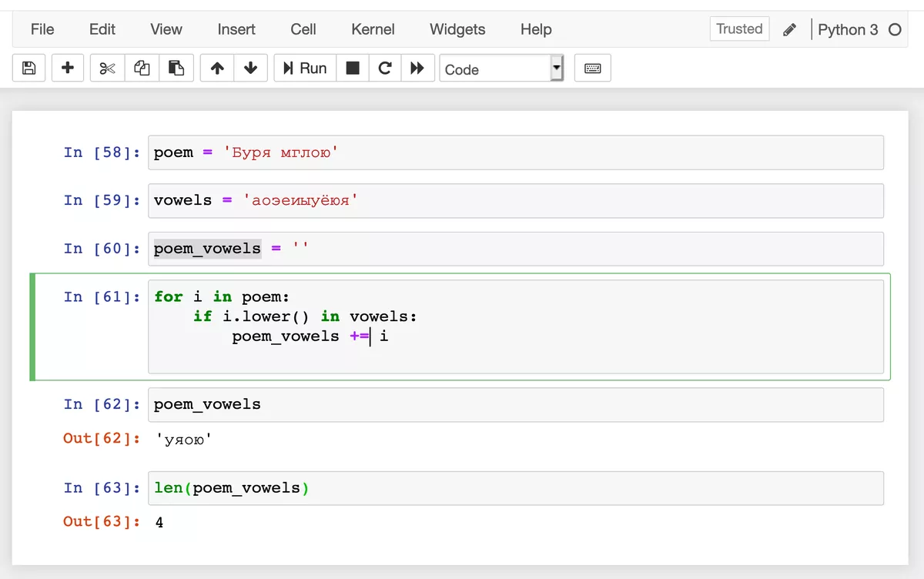Open the Help menu
The width and height of the screenshot is (924, 579).
click(536, 29)
